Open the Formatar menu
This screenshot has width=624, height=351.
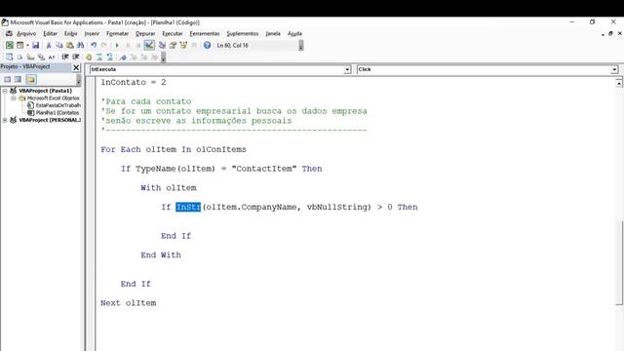(x=117, y=34)
